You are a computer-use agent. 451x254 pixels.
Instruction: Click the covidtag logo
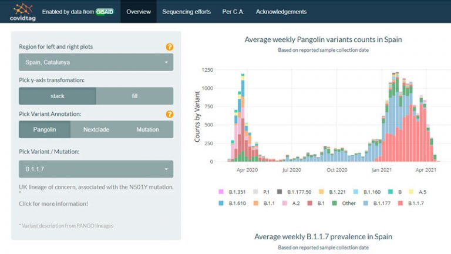click(x=21, y=11)
